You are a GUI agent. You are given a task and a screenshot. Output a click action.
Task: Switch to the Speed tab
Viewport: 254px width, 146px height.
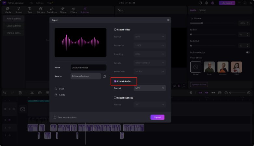[202, 10]
